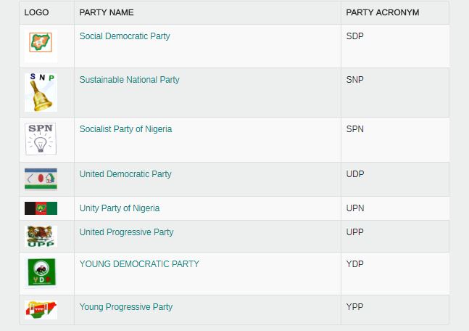The width and height of the screenshot is (469, 331).
Task: Click the United Democratic Party logo
Action: pyautogui.click(x=41, y=179)
